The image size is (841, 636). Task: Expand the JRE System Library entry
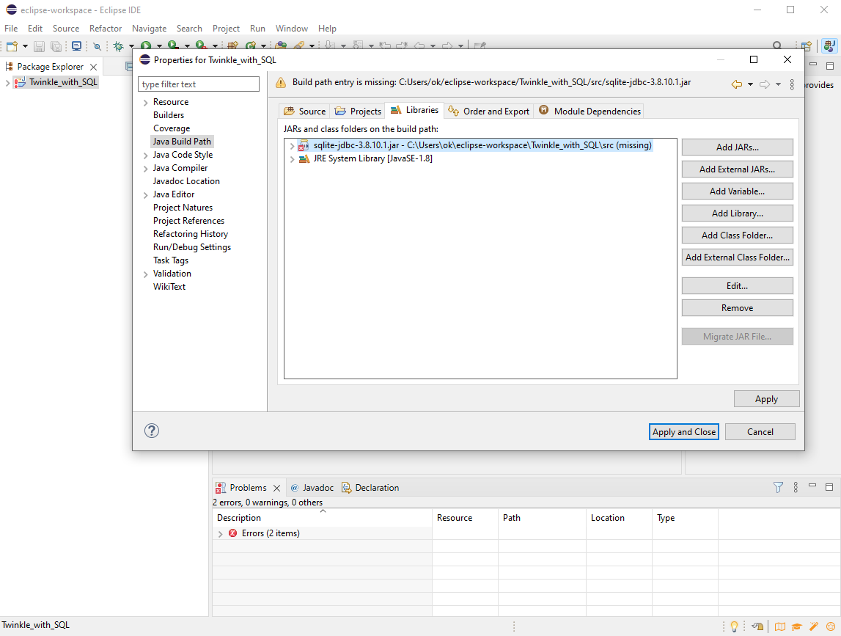click(293, 159)
